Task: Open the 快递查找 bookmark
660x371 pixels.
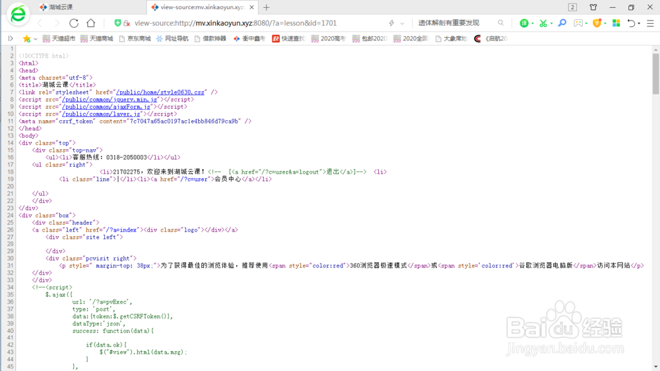Action: [x=288, y=39]
